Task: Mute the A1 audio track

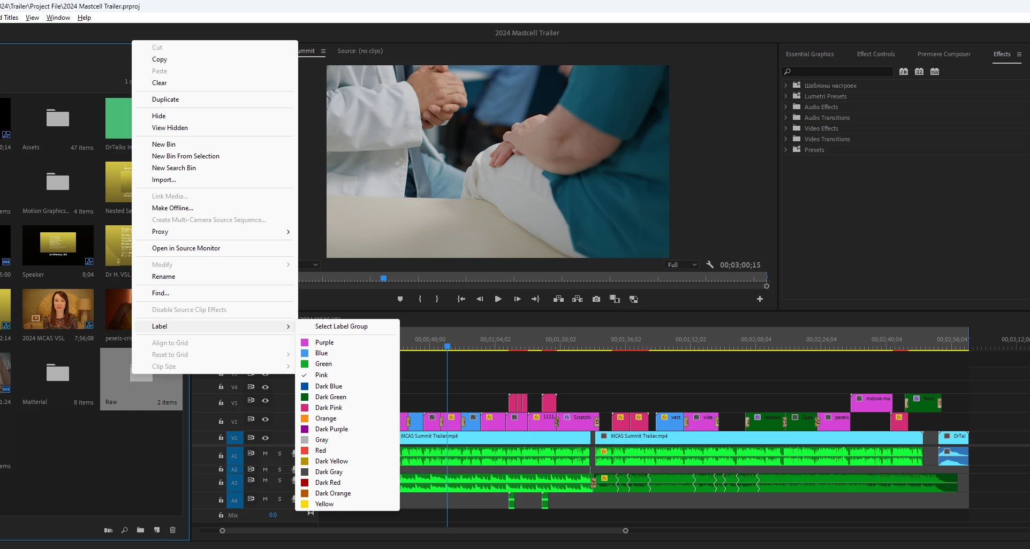Action: tap(265, 453)
